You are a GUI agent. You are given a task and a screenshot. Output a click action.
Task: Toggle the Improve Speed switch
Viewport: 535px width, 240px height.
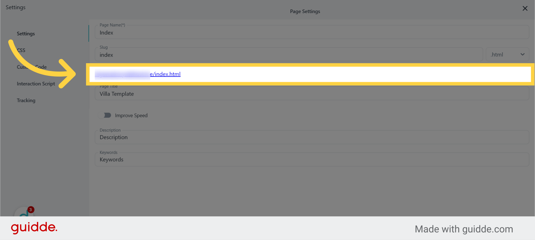[x=105, y=115]
